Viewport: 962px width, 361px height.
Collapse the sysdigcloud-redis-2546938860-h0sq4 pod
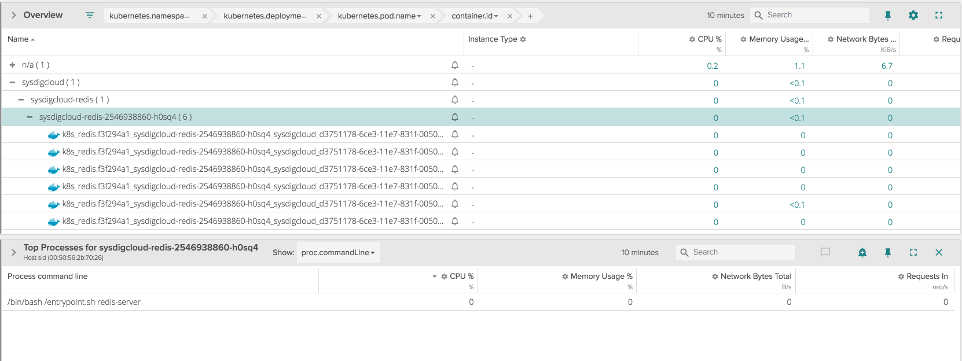coord(30,117)
